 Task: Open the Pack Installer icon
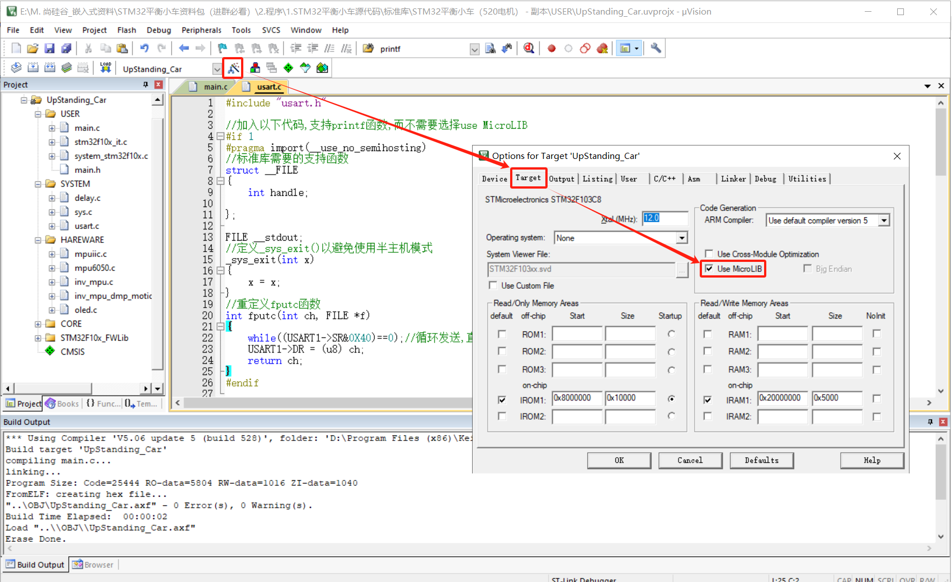tap(322, 68)
